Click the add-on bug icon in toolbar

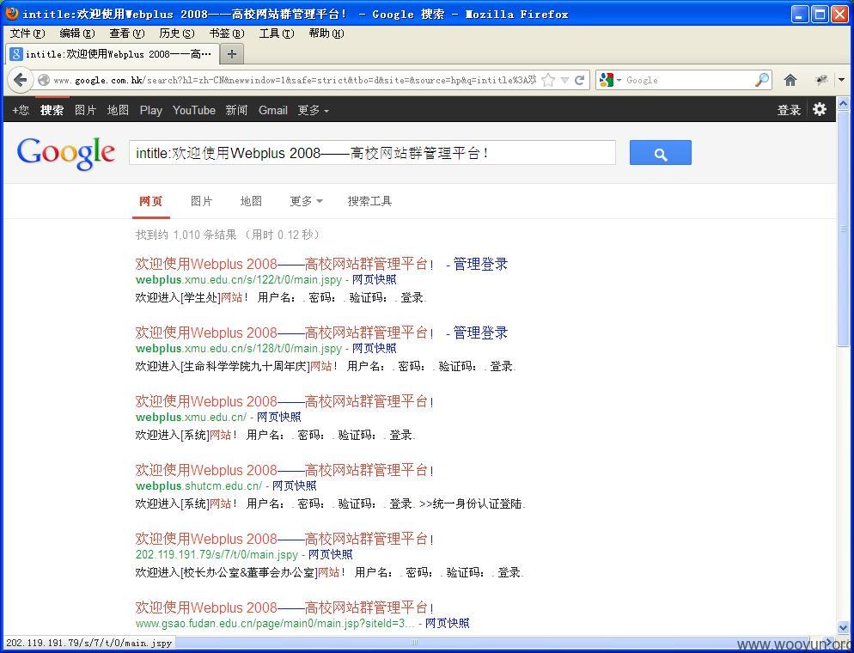(x=821, y=80)
